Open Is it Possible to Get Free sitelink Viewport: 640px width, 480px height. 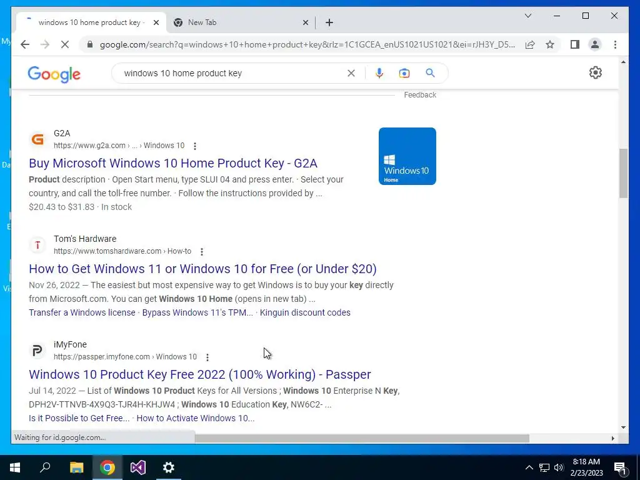79,418
